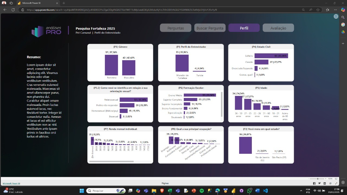Share via the LinkedIn icon

tap(324, 183)
